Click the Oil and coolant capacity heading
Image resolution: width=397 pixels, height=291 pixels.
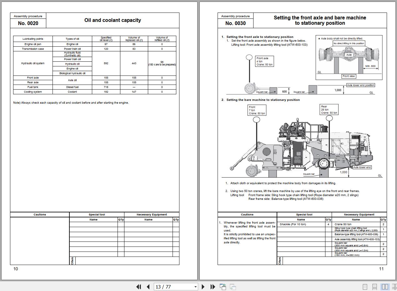click(x=113, y=20)
